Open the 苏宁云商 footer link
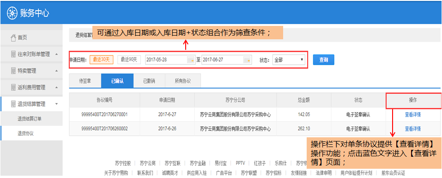Image resolution: width=442 pixels, height=178 pixels. 148,163
